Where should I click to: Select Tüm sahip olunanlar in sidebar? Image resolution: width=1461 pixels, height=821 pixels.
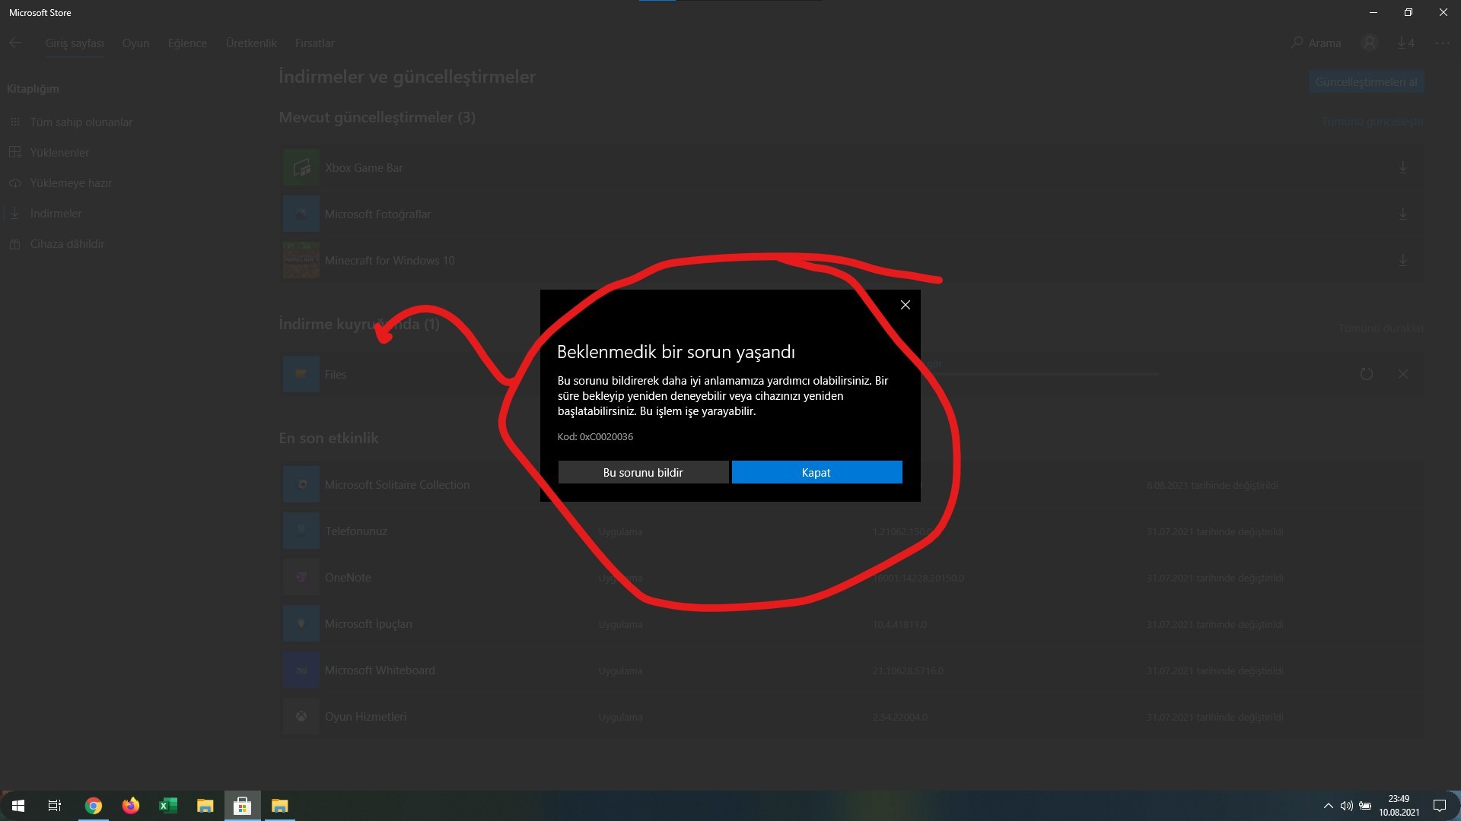click(x=81, y=122)
